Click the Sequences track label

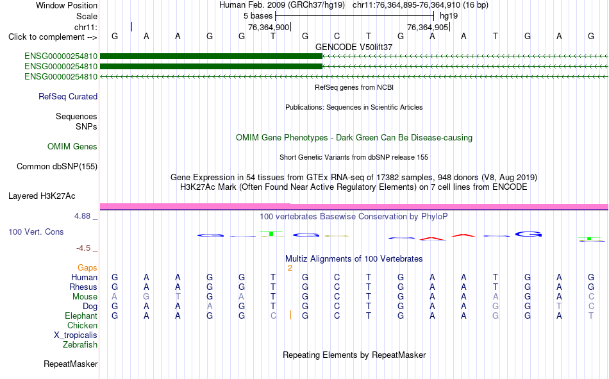click(x=76, y=116)
